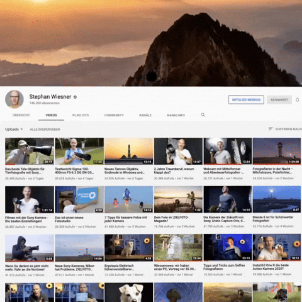Open Webcam mit Mittelformat video title

[223, 171]
